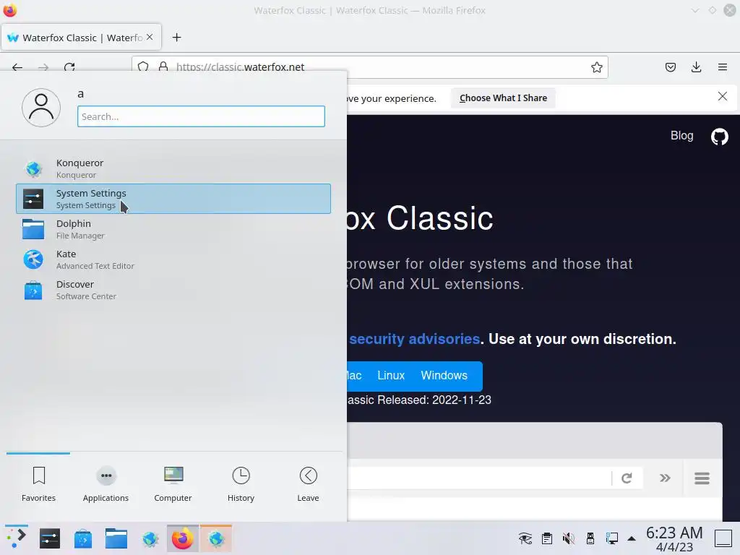Switch to the Applications tab

(106, 484)
